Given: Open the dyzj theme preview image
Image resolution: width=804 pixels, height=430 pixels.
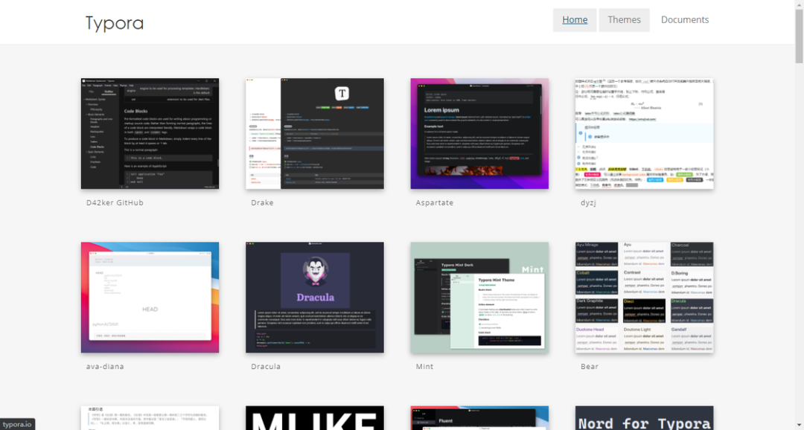Looking at the screenshot, I should (645, 134).
